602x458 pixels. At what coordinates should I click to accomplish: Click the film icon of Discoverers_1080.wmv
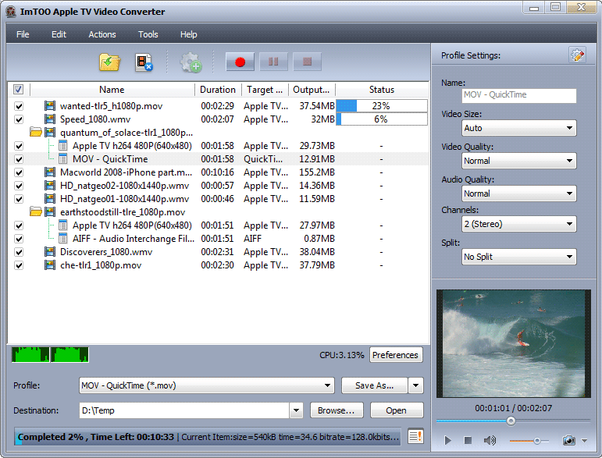tap(49, 252)
